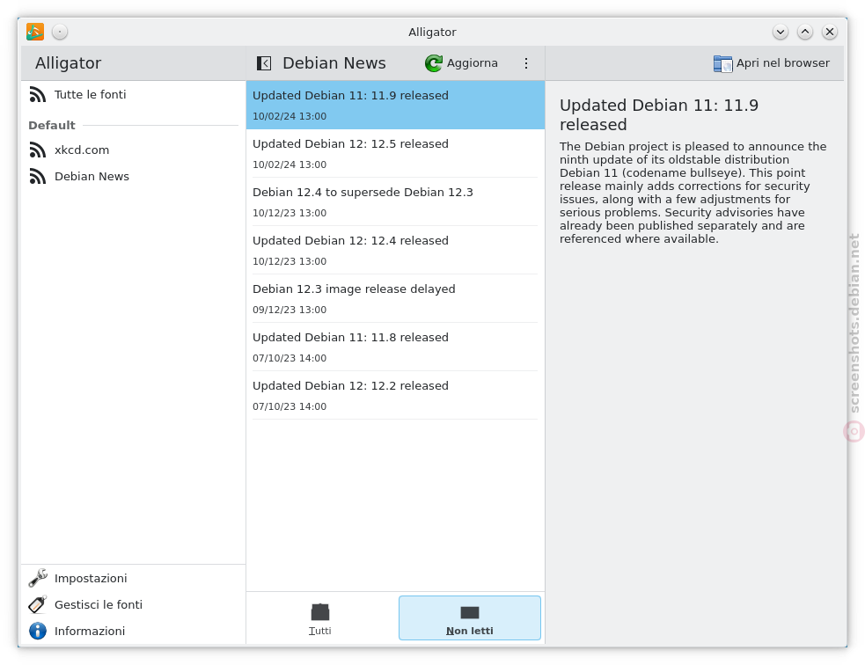865x665 pixels.
Task: Show all feeds via Tutte le fonti
Action: [x=133, y=95]
